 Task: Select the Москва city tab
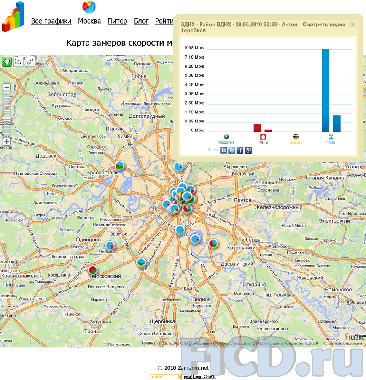89,21
